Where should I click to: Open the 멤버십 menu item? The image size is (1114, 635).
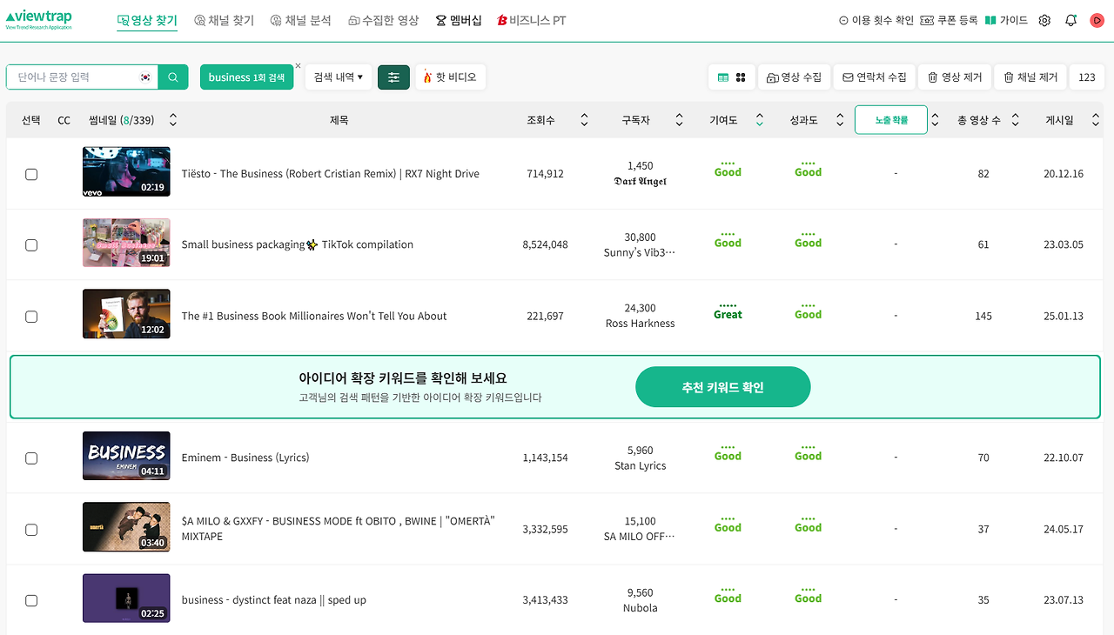coord(459,20)
